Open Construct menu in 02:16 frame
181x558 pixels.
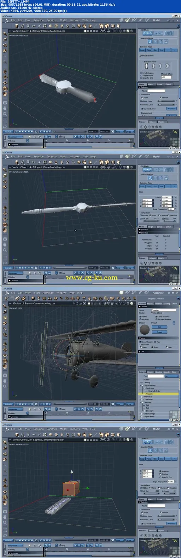(52, 20)
